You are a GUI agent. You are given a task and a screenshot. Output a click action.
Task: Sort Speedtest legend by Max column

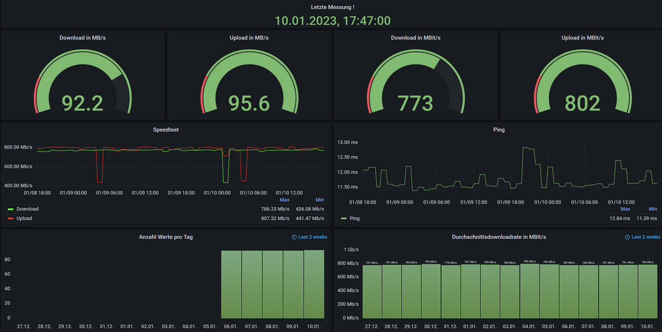(x=285, y=200)
